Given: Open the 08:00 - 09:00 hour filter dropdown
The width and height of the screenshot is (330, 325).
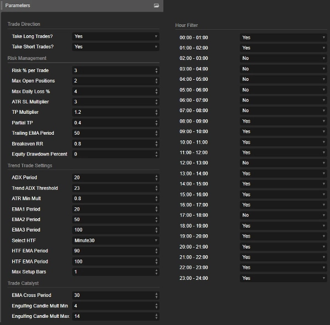Looking at the screenshot, I should 283,121.
